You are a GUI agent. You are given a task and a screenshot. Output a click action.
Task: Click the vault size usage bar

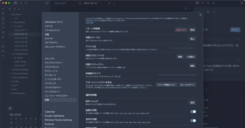click(x=178, y=75)
